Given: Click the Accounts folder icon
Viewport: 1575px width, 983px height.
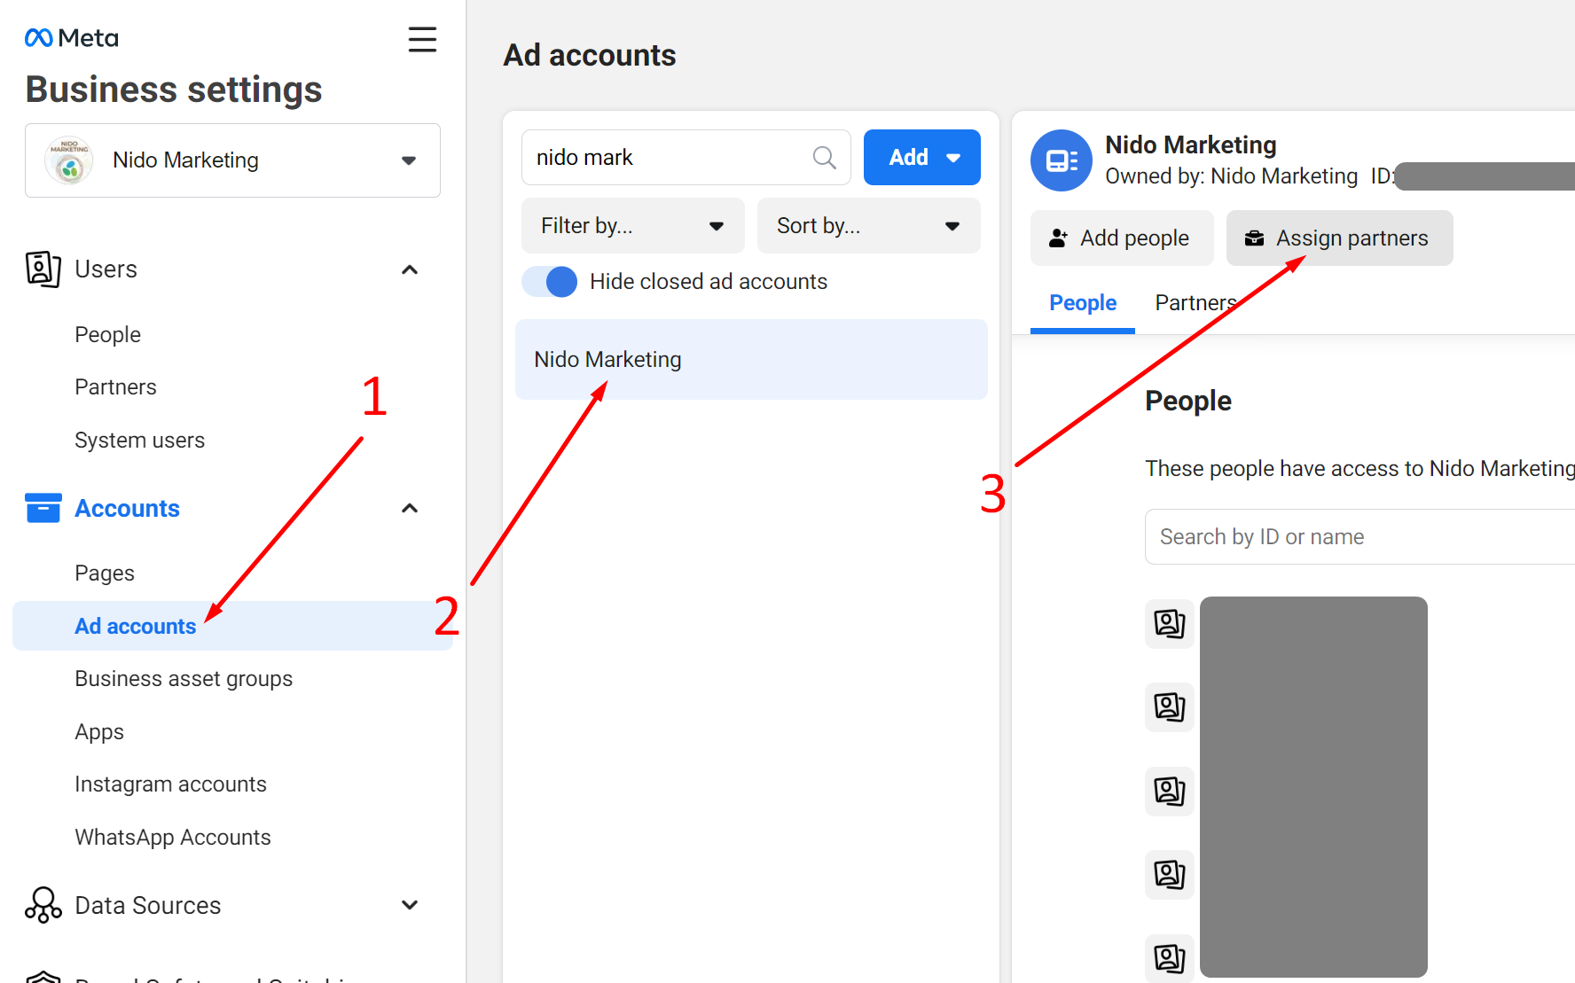Looking at the screenshot, I should pyautogui.click(x=43, y=508).
